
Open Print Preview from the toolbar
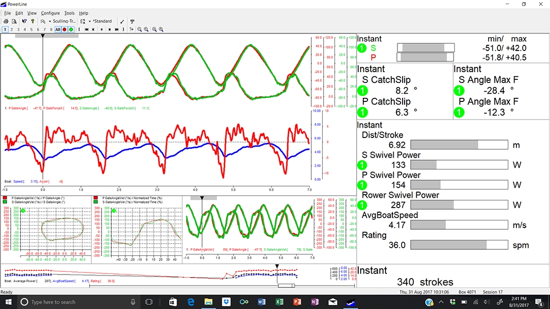14,21
